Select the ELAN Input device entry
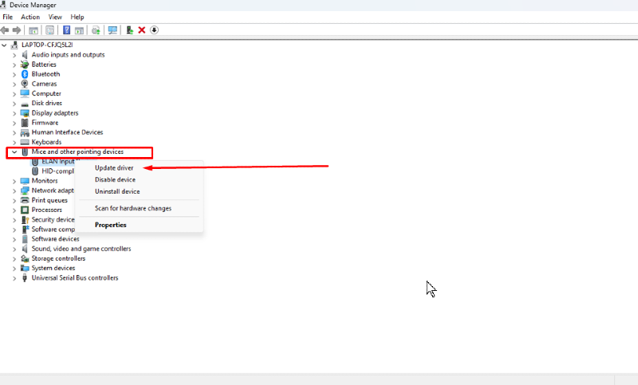This screenshot has width=638, height=385. pyautogui.click(x=58, y=161)
